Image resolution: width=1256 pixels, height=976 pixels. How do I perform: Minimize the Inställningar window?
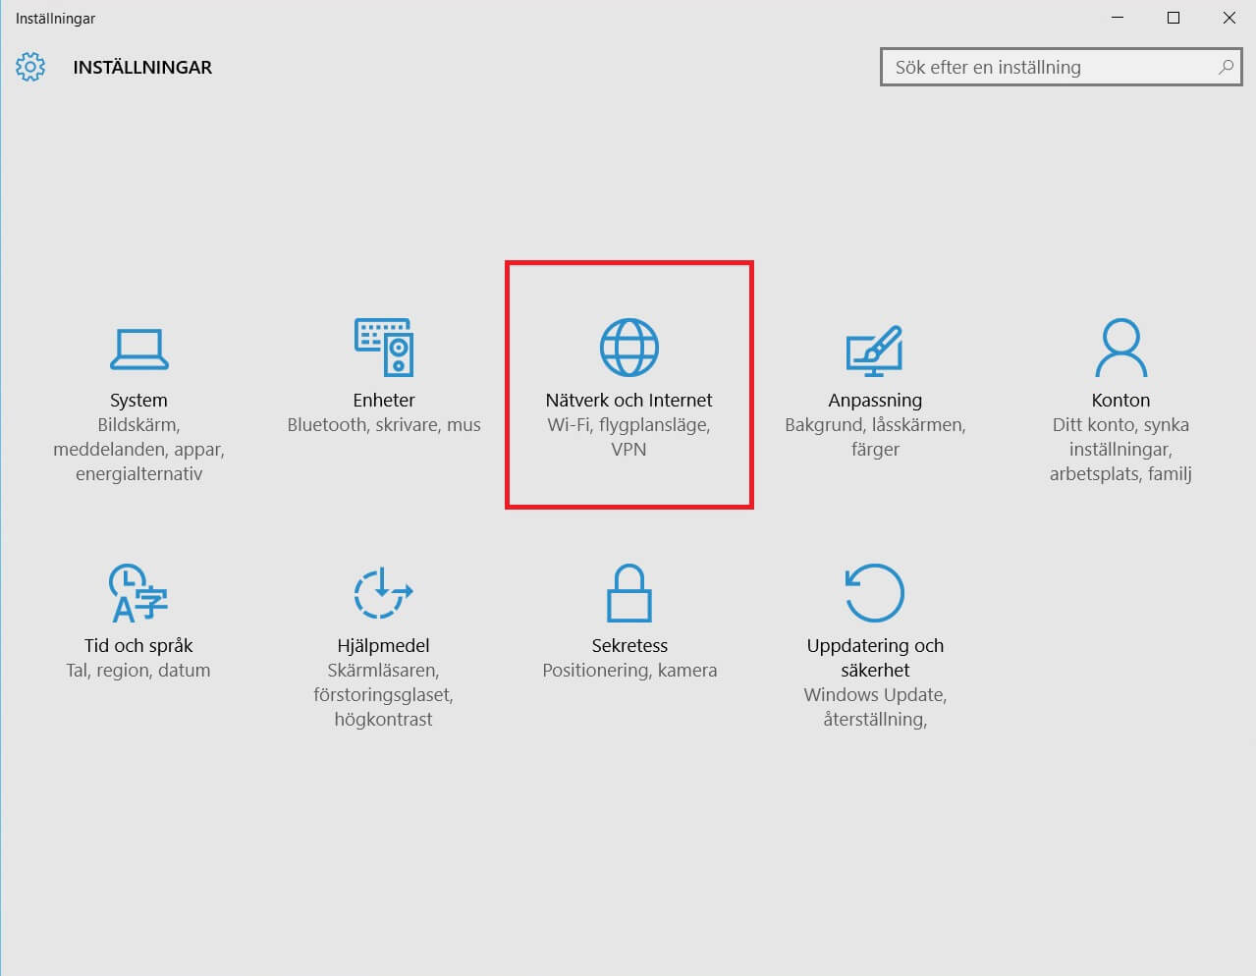1118,18
